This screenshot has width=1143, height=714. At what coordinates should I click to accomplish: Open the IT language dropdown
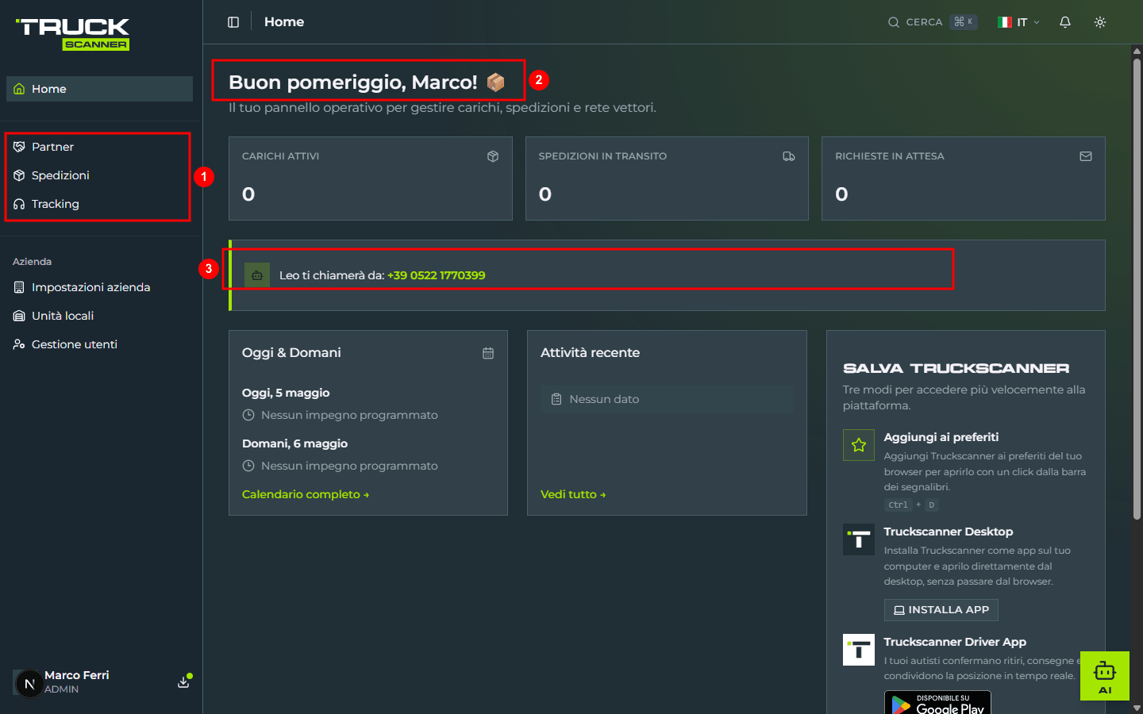coord(1018,22)
